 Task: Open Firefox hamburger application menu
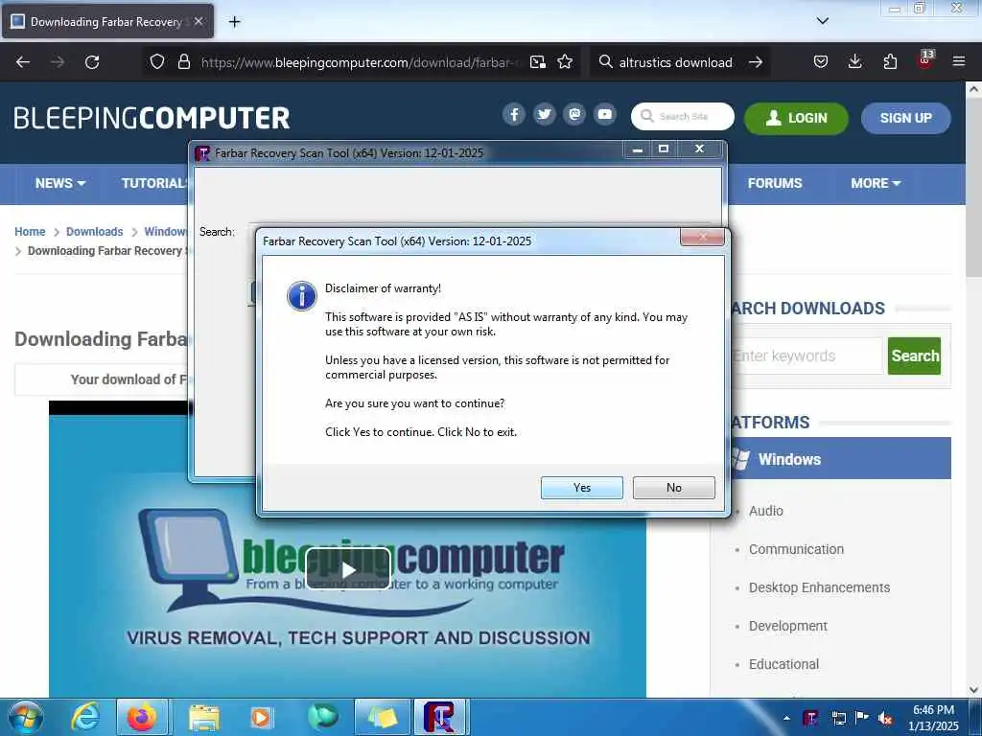(x=959, y=62)
